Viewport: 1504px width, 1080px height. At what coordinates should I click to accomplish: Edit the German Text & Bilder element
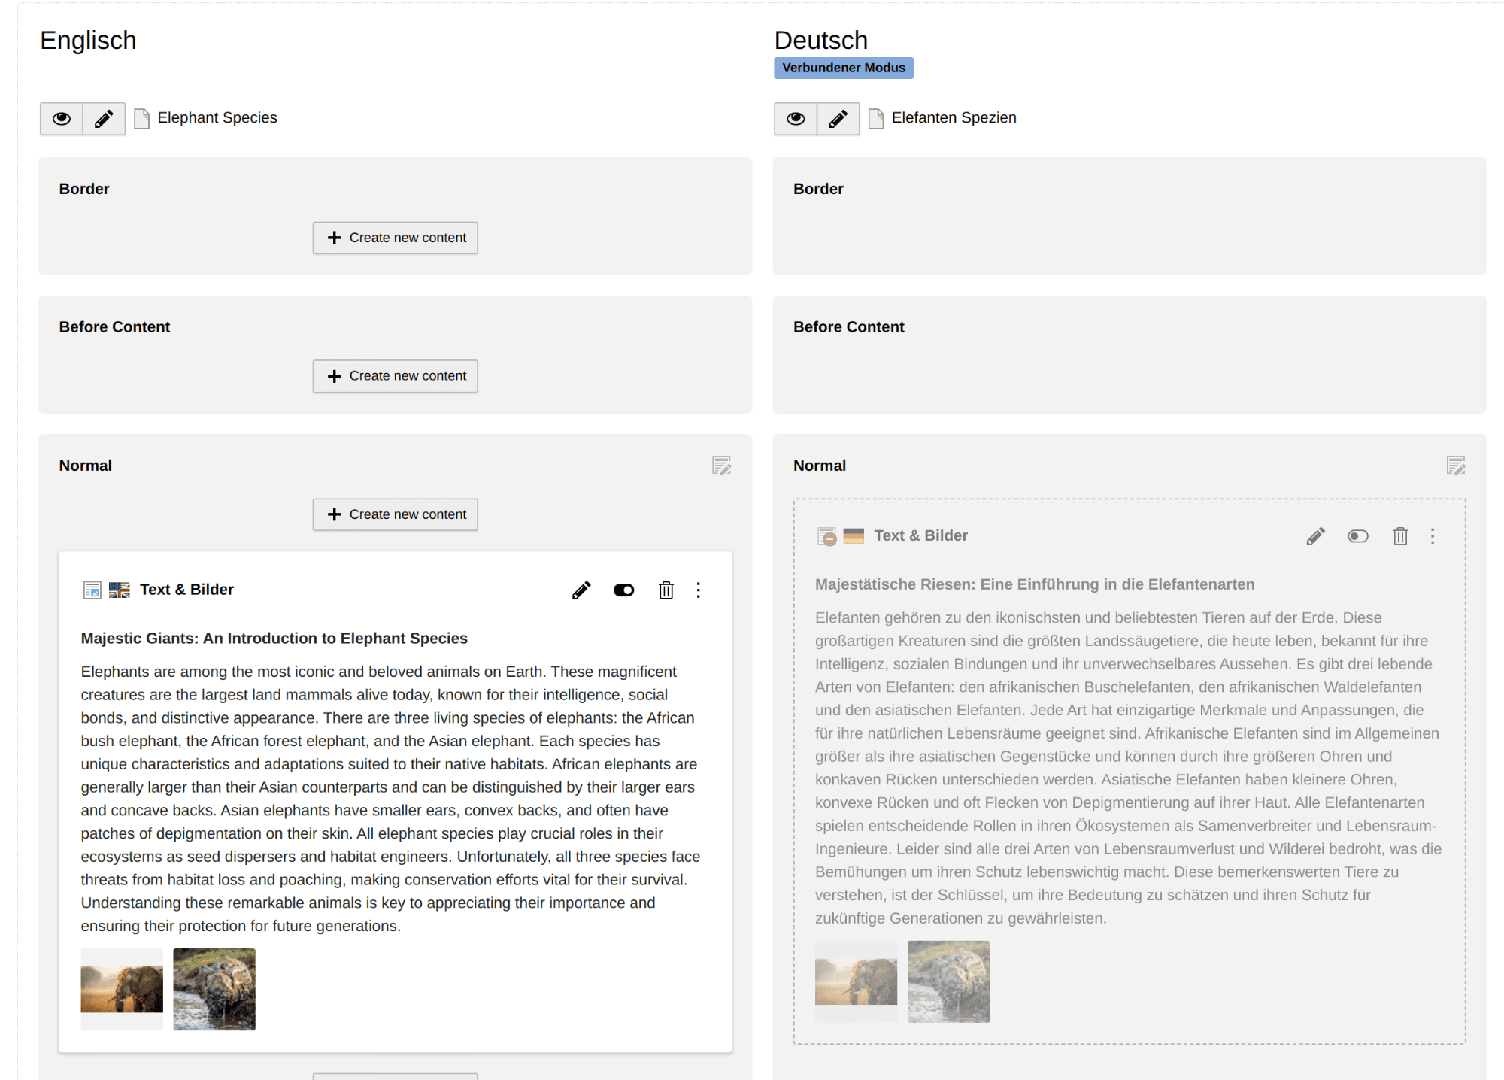coord(1315,536)
